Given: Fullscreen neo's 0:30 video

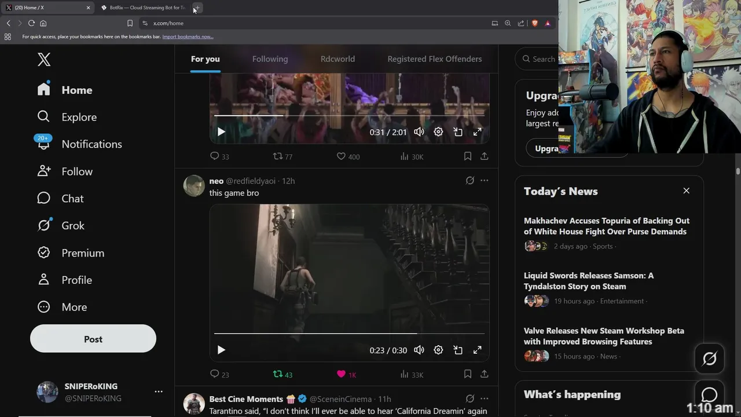Looking at the screenshot, I should coord(477,350).
